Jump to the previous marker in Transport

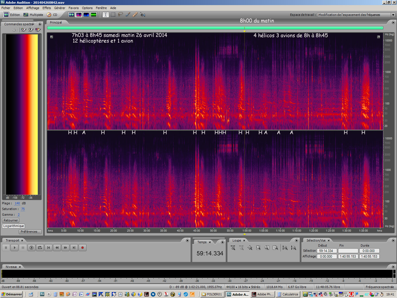pyautogui.click(x=48, y=248)
